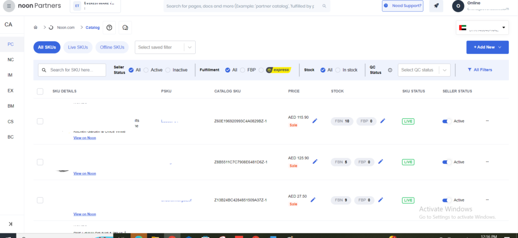Edit price AED 115.90 with pencil icon
The width and height of the screenshot is (518, 238).
(315, 120)
